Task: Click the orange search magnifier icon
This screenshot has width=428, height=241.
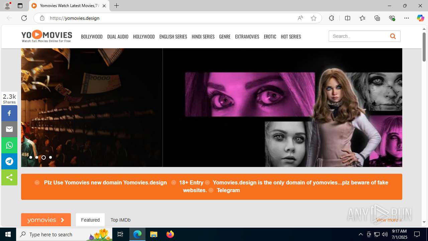Action: point(393,36)
